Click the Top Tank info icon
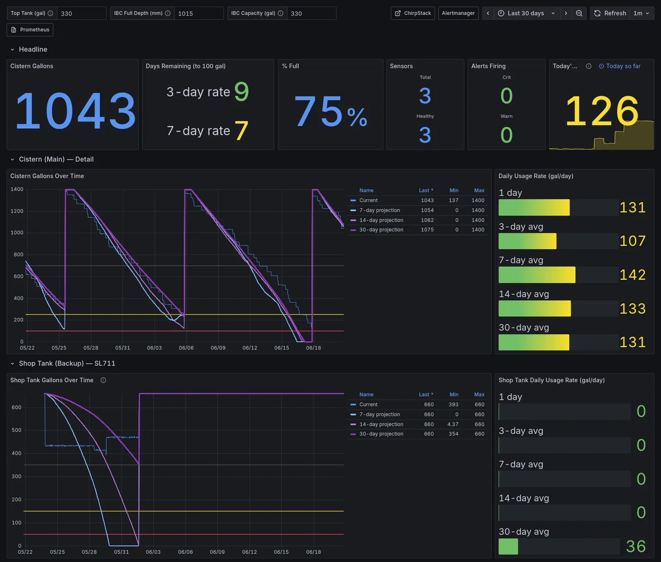The width and height of the screenshot is (661, 562). [50, 13]
